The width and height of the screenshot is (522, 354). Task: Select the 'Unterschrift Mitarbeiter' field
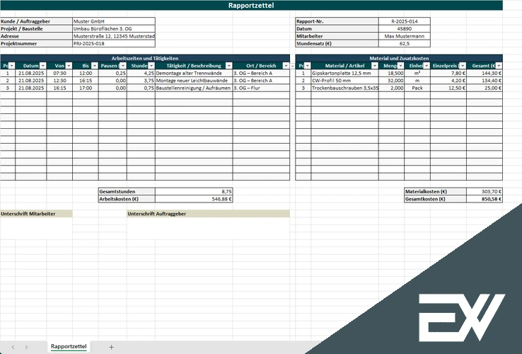36,214
